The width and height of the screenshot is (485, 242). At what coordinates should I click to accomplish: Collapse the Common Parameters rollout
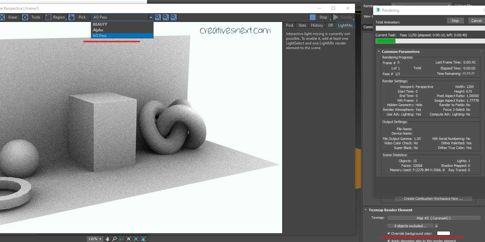[x=379, y=52]
